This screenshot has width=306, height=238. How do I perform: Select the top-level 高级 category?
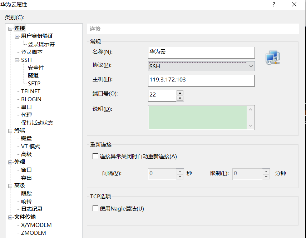coord(20,185)
